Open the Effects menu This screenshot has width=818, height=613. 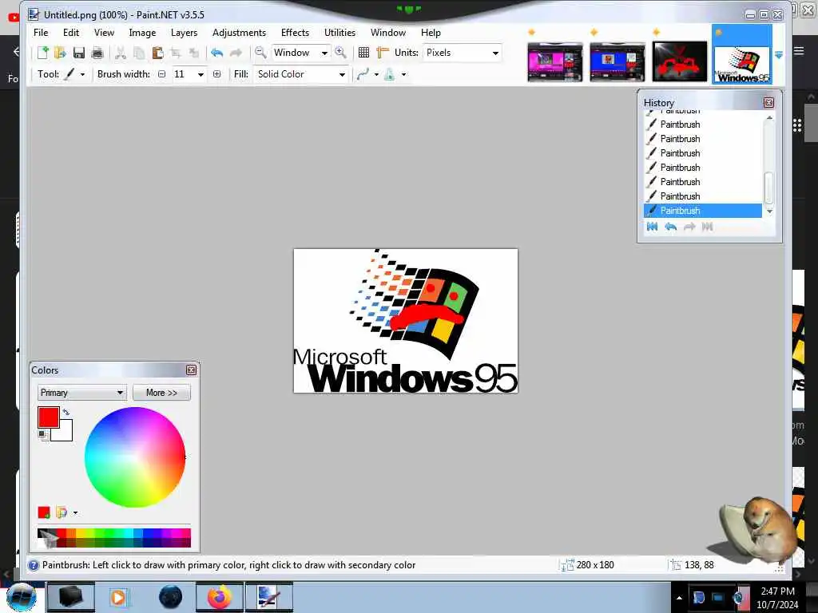(x=295, y=32)
